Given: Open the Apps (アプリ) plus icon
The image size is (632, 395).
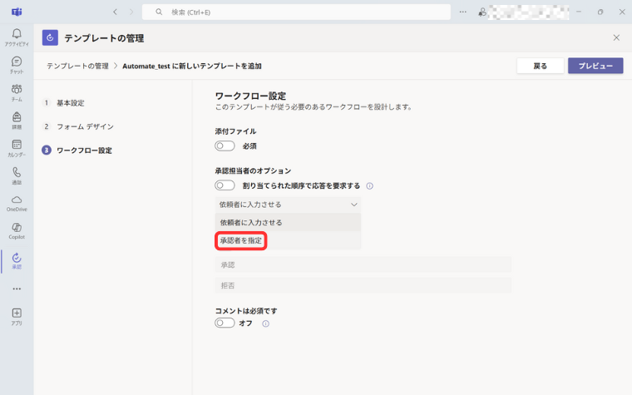Looking at the screenshot, I should 17,316.
